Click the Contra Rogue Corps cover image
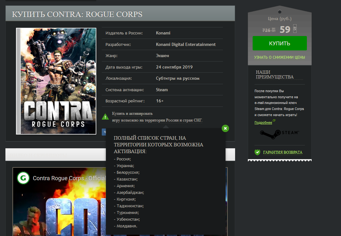The image size is (341, 236). [x=56, y=81]
